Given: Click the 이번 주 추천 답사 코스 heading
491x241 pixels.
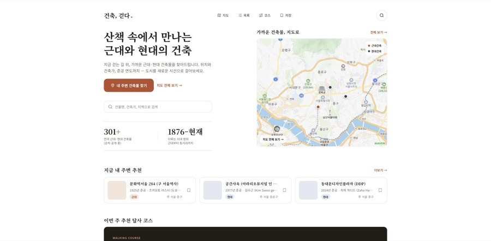Looking at the screenshot, I should point(128,221).
